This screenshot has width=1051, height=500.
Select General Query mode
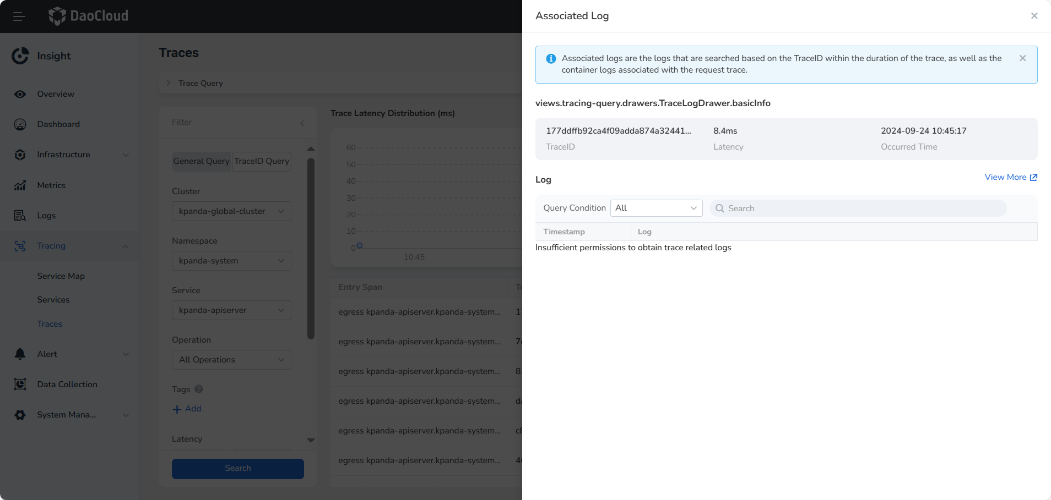point(201,161)
